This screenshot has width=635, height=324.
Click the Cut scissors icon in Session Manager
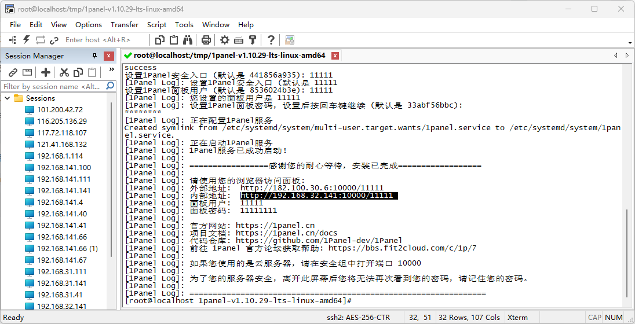tap(64, 72)
